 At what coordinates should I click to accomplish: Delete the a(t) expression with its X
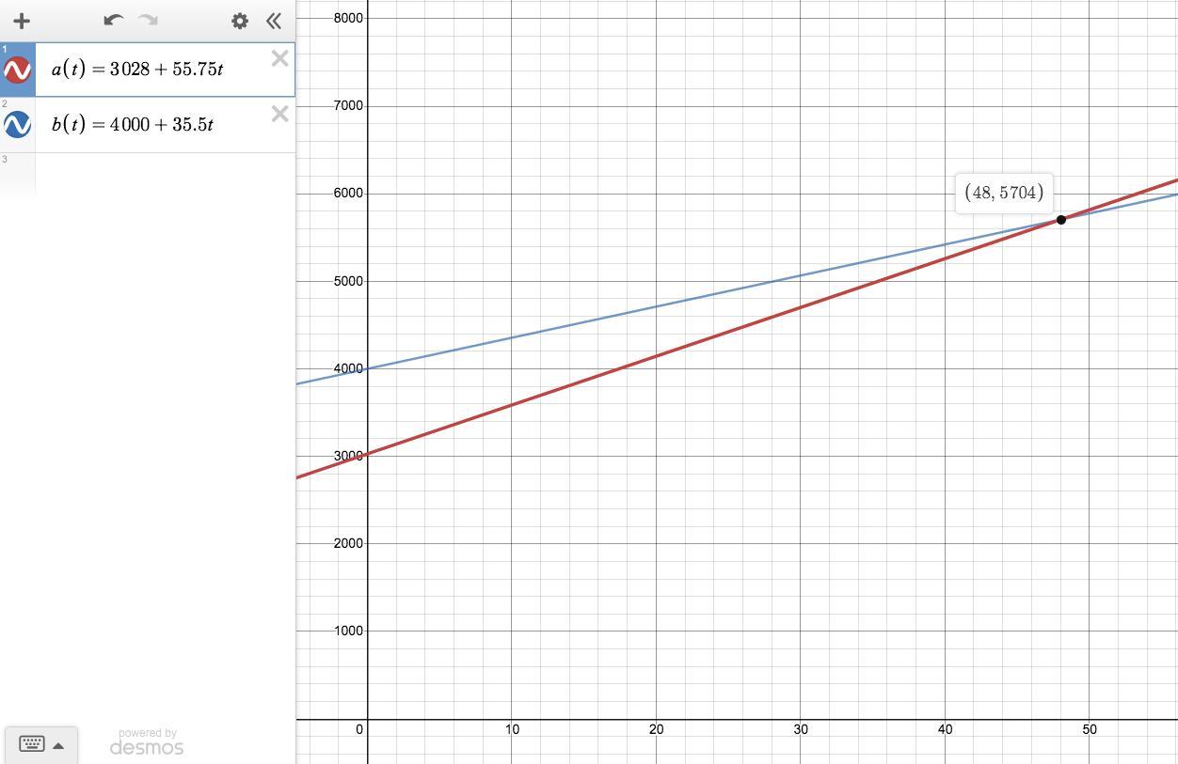click(279, 58)
